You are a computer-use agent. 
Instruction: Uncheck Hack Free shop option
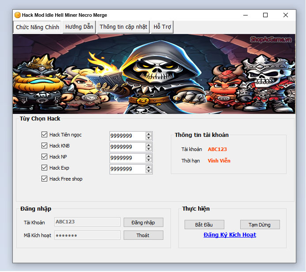[44, 179]
